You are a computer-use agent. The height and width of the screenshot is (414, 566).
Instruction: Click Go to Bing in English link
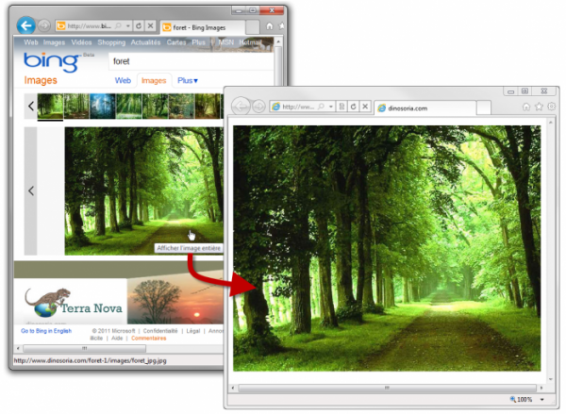tap(45, 330)
